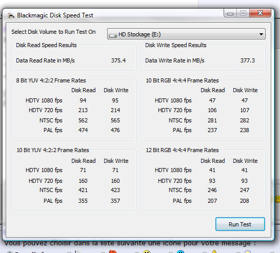Click the '8 Bit YUV 4:2:2 Frame Rates' heading
This screenshot has height=253, width=280.
tap(51, 80)
